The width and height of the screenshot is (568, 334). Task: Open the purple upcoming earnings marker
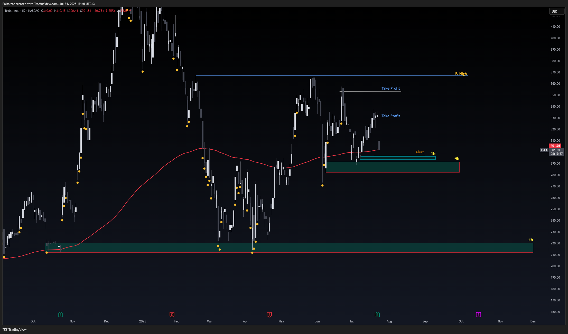478,314
